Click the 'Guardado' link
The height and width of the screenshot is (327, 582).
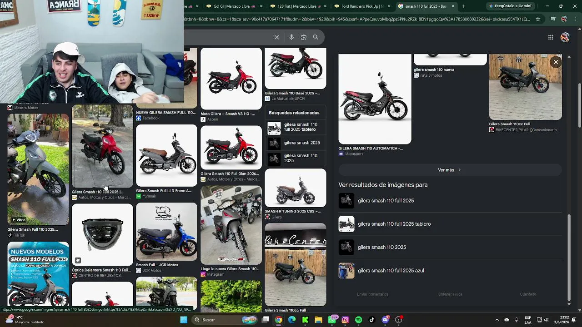pos(528,294)
